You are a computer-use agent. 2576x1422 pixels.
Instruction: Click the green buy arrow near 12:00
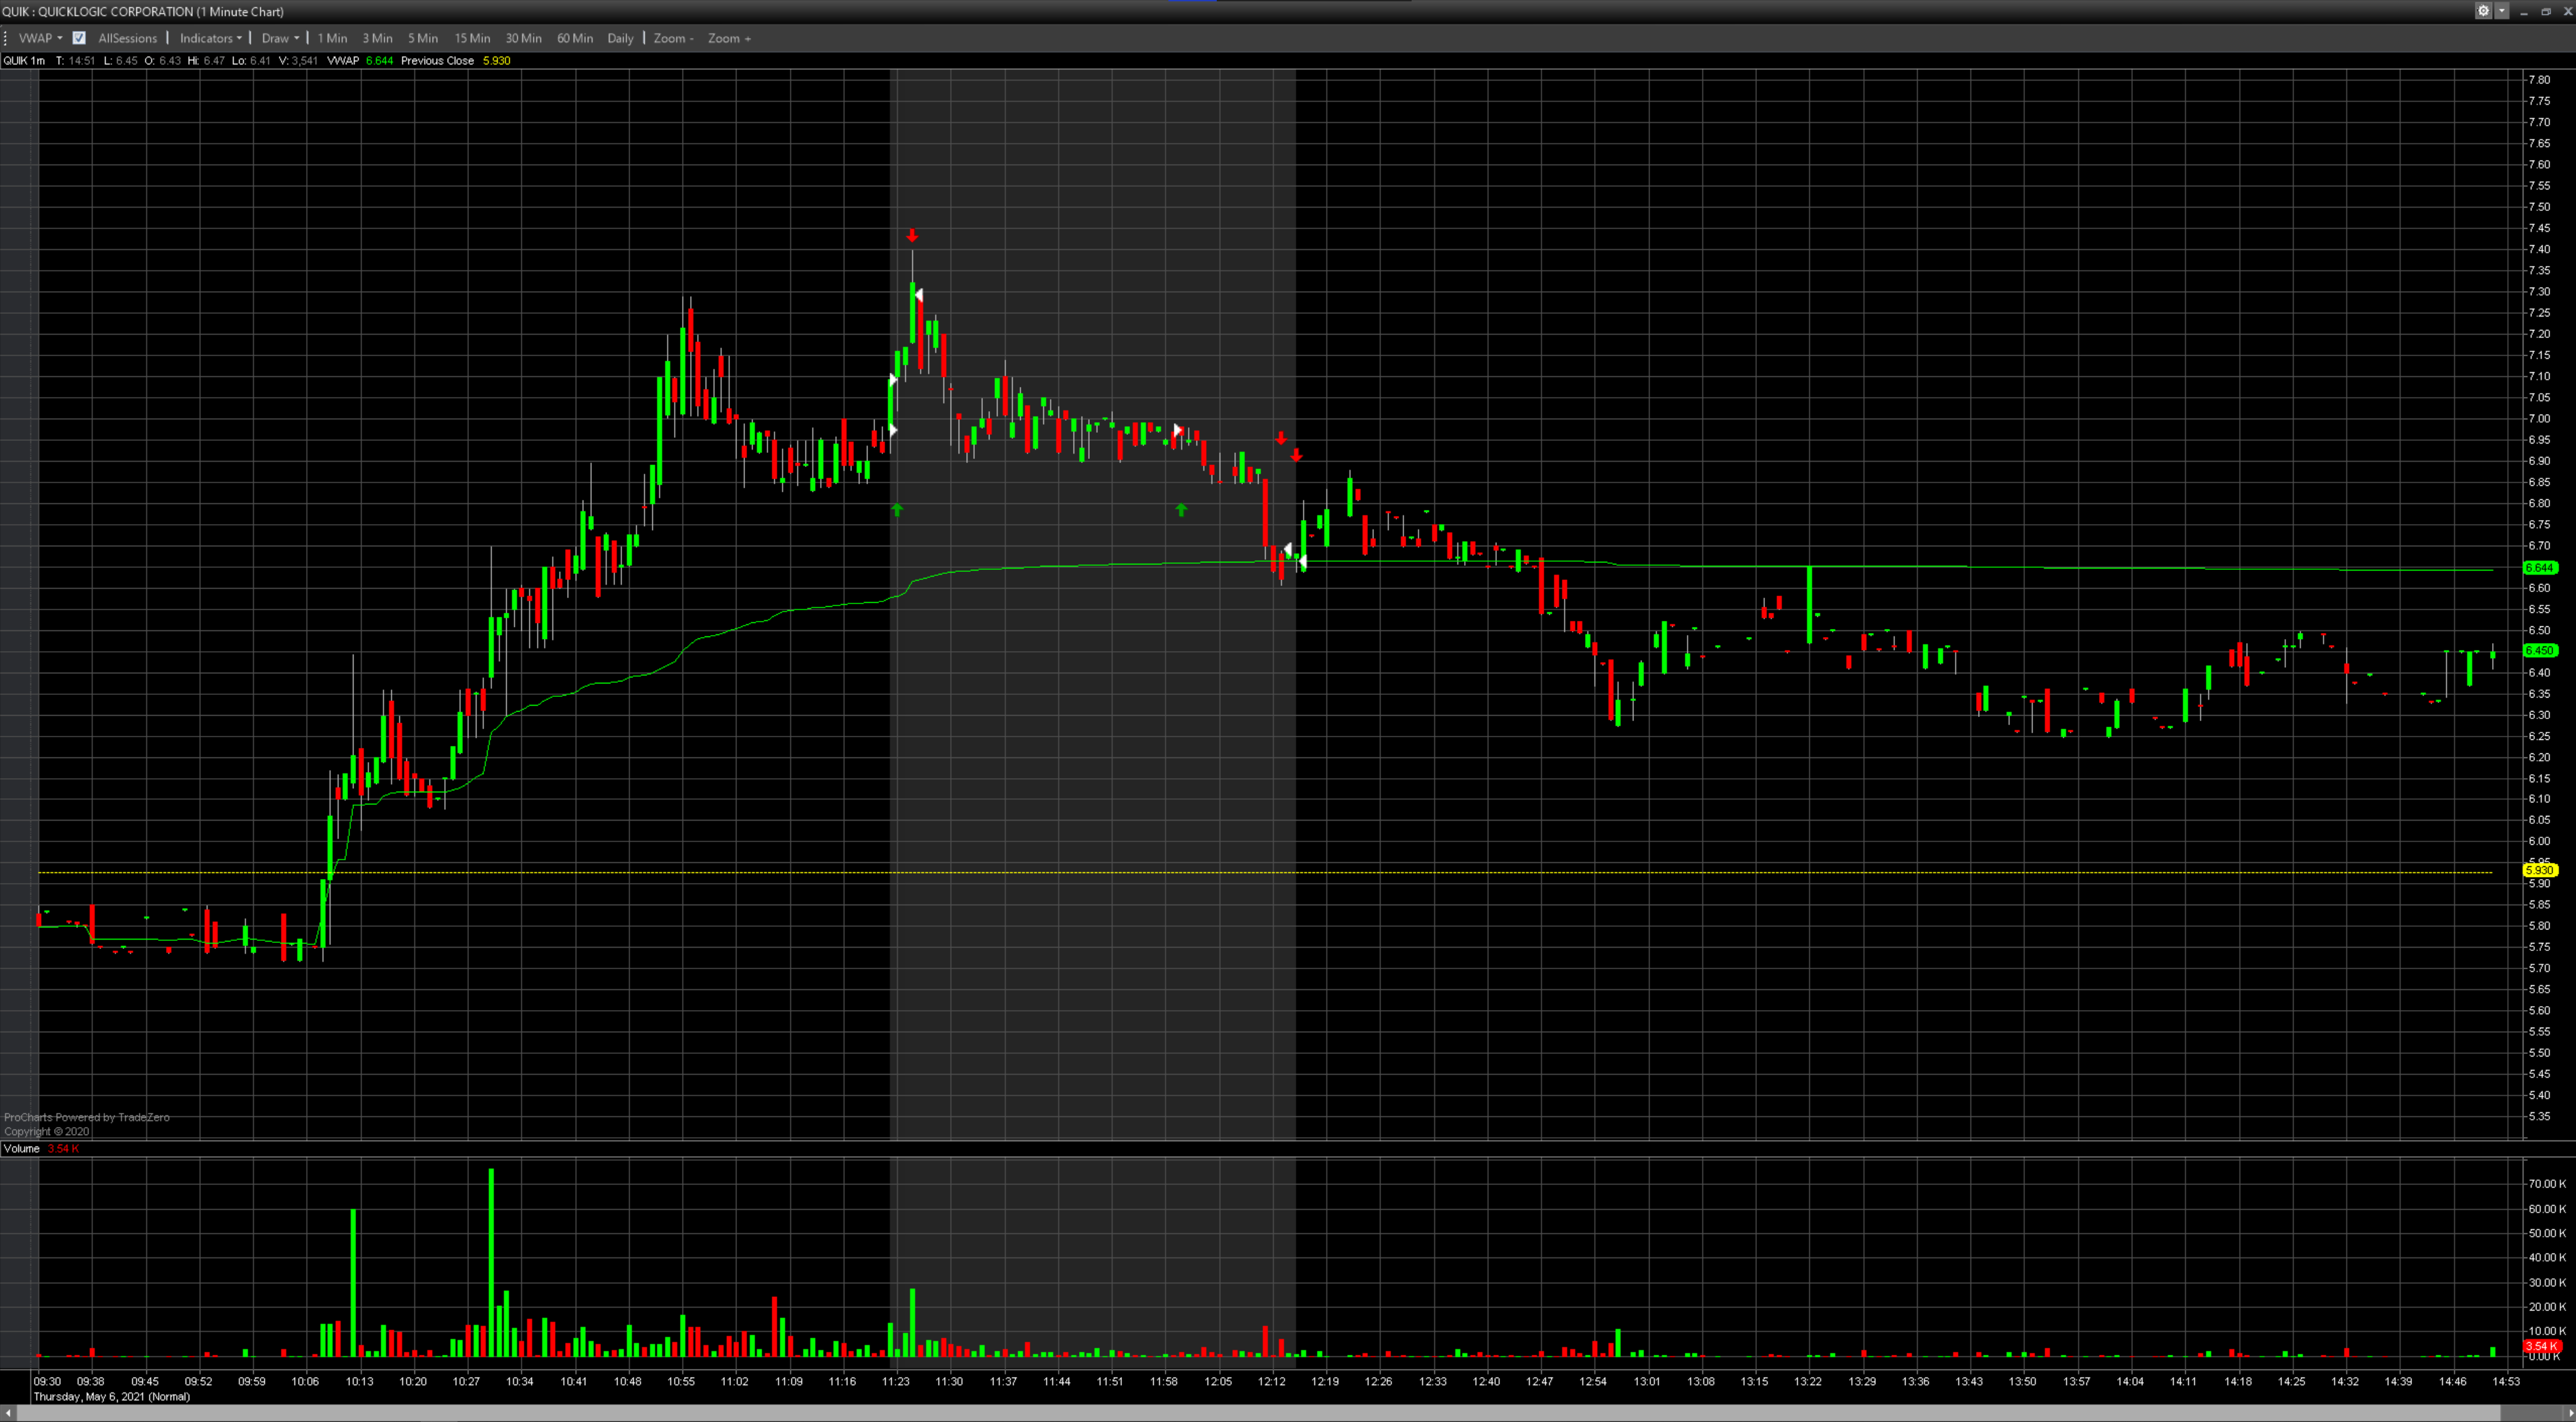(x=1181, y=510)
